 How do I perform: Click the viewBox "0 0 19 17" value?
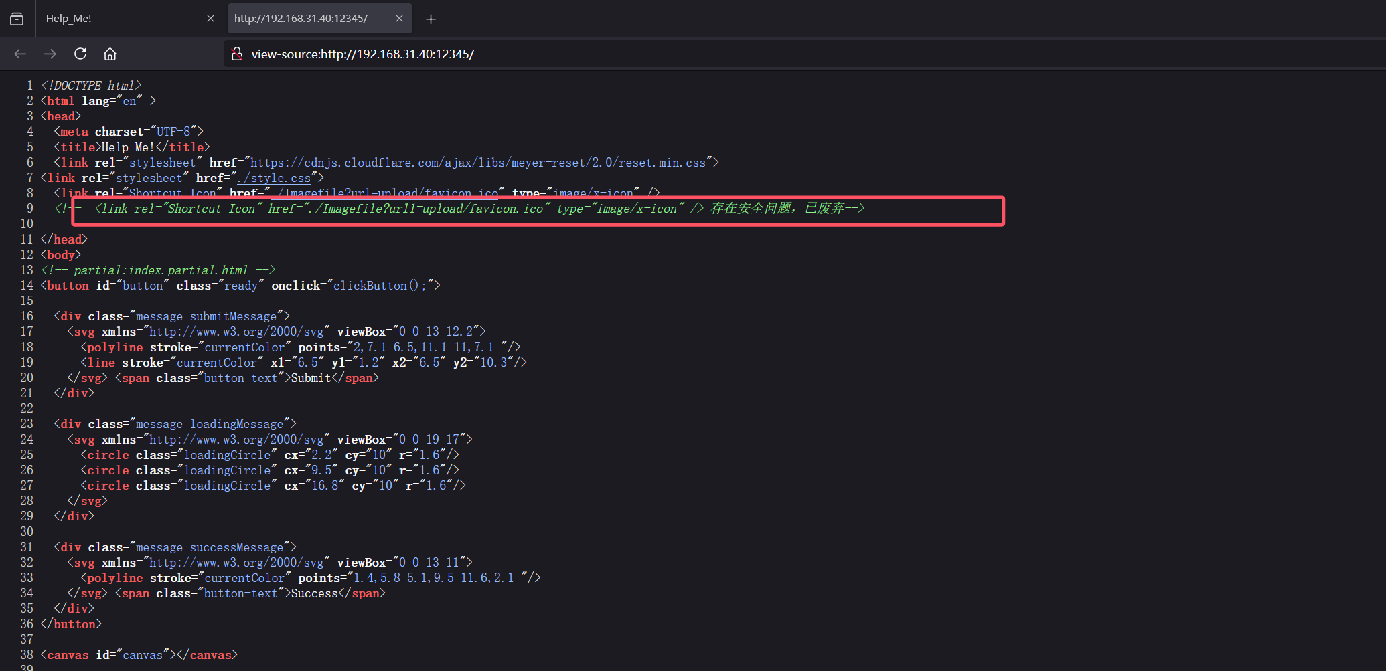tap(429, 440)
